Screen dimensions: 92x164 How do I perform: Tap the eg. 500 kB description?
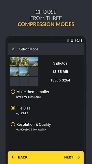(x=22, y=113)
